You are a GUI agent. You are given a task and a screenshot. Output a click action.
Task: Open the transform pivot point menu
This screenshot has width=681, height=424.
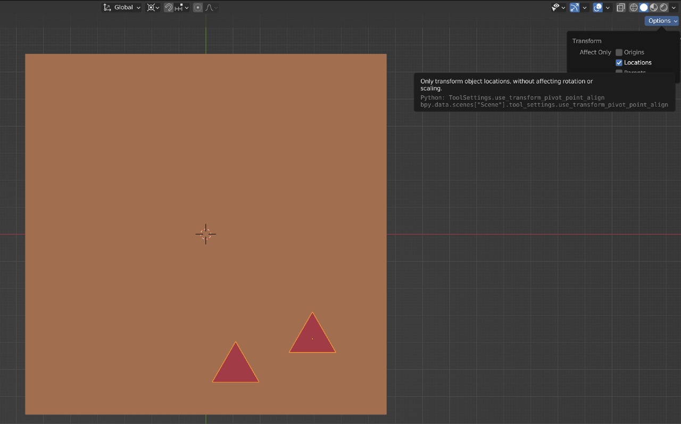[x=153, y=7]
